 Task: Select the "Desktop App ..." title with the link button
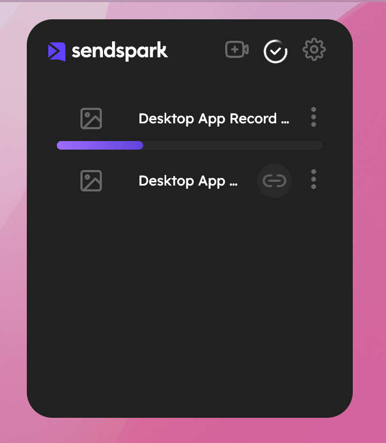(188, 181)
